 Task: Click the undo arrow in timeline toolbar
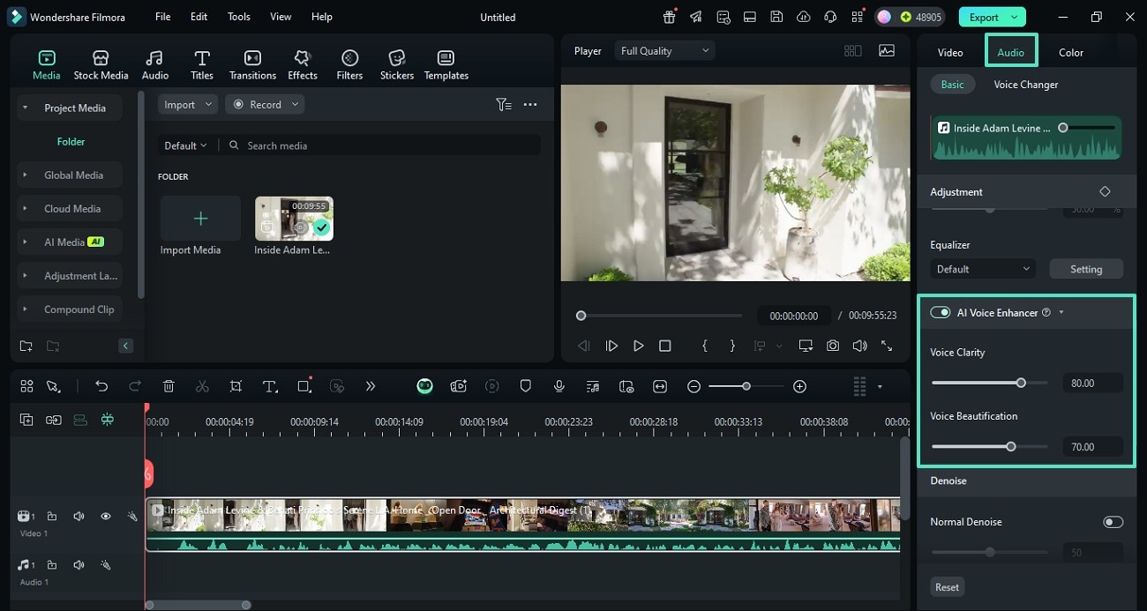(x=101, y=386)
